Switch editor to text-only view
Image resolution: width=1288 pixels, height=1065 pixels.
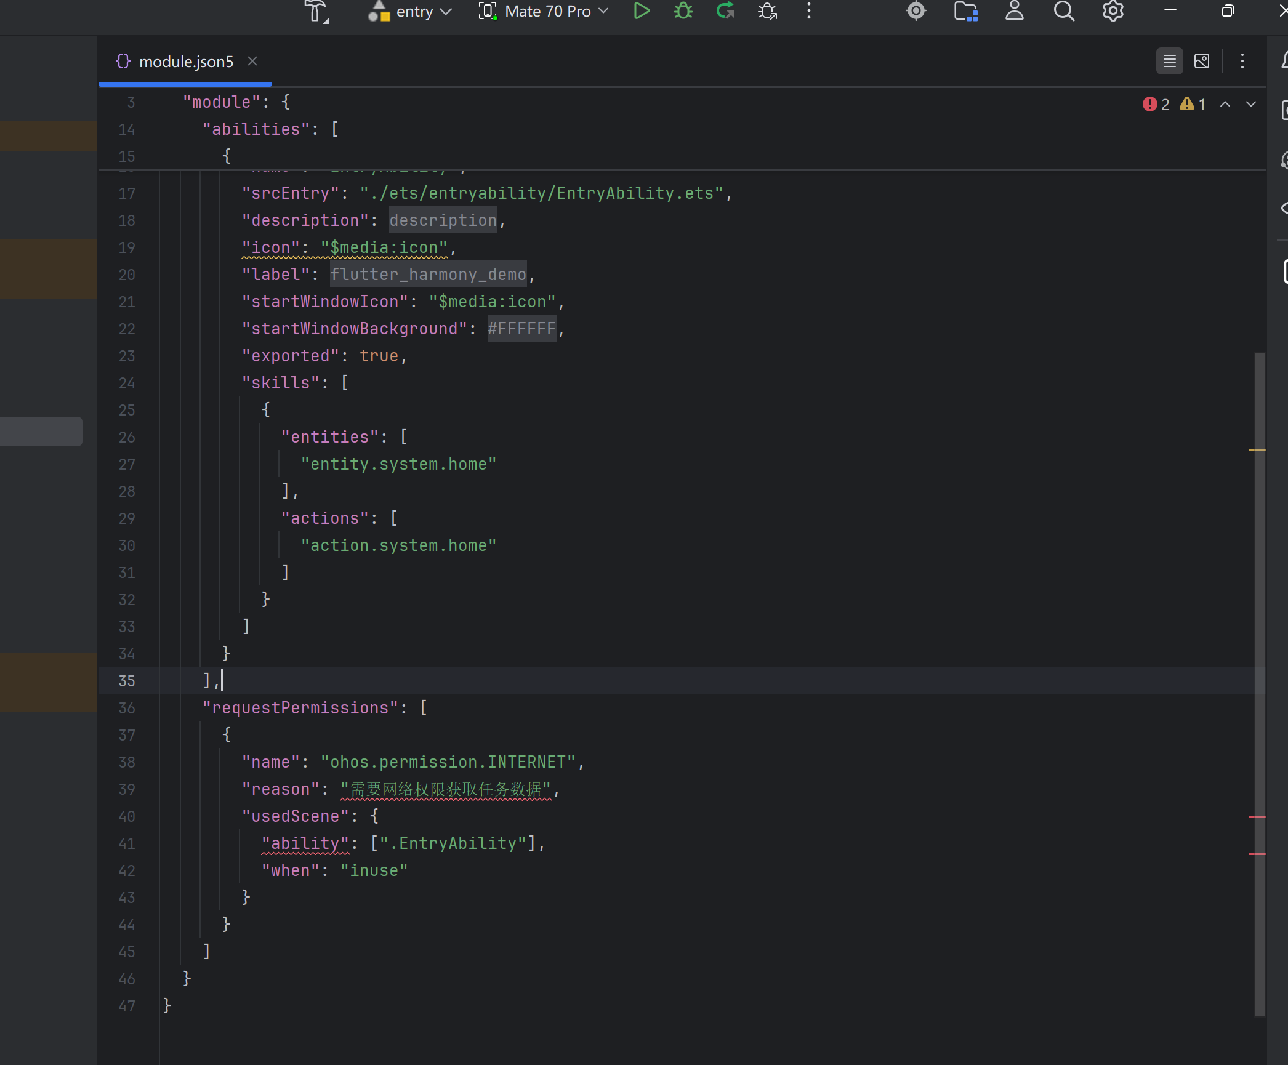tap(1169, 61)
